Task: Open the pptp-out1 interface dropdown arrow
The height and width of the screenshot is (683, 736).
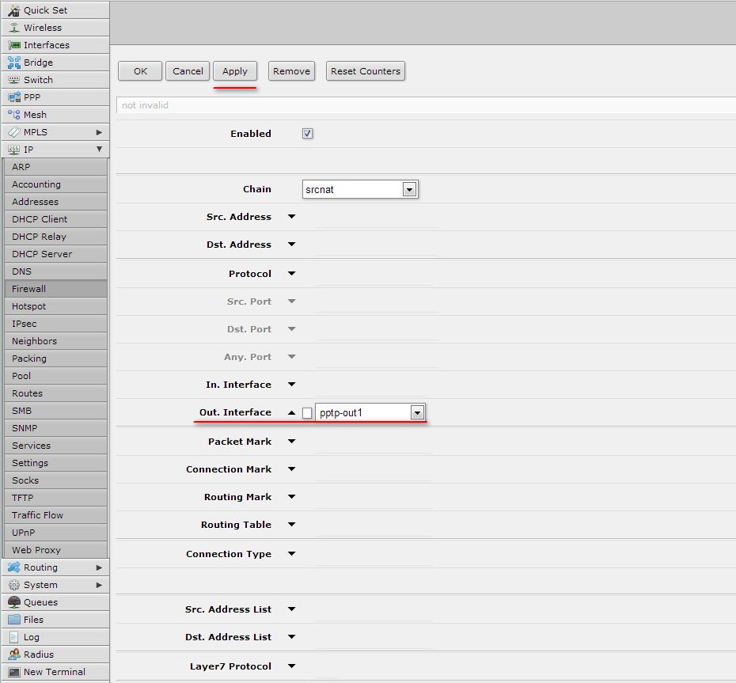Action: tap(417, 412)
